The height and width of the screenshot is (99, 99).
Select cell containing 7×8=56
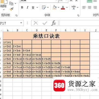point(65,72)
